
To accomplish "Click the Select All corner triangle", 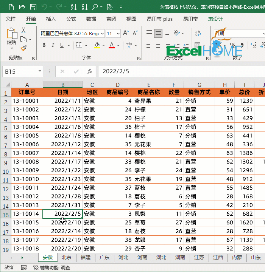I will pos(8,85).
